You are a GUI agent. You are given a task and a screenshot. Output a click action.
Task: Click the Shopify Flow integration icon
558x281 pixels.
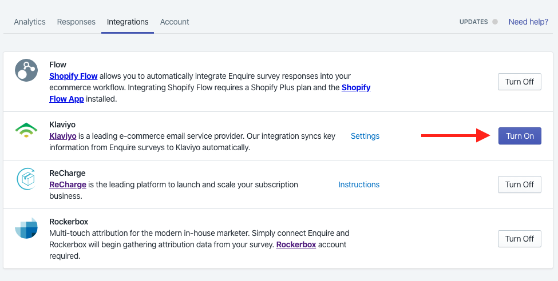coord(26,70)
